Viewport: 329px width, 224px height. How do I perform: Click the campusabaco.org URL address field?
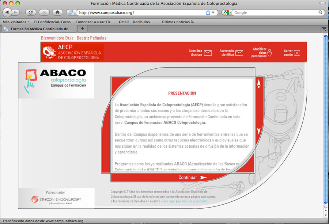tap(141, 12)
